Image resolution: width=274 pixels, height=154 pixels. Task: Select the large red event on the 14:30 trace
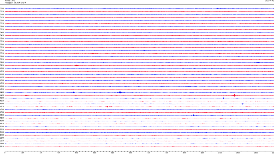(x=234, y=95)
